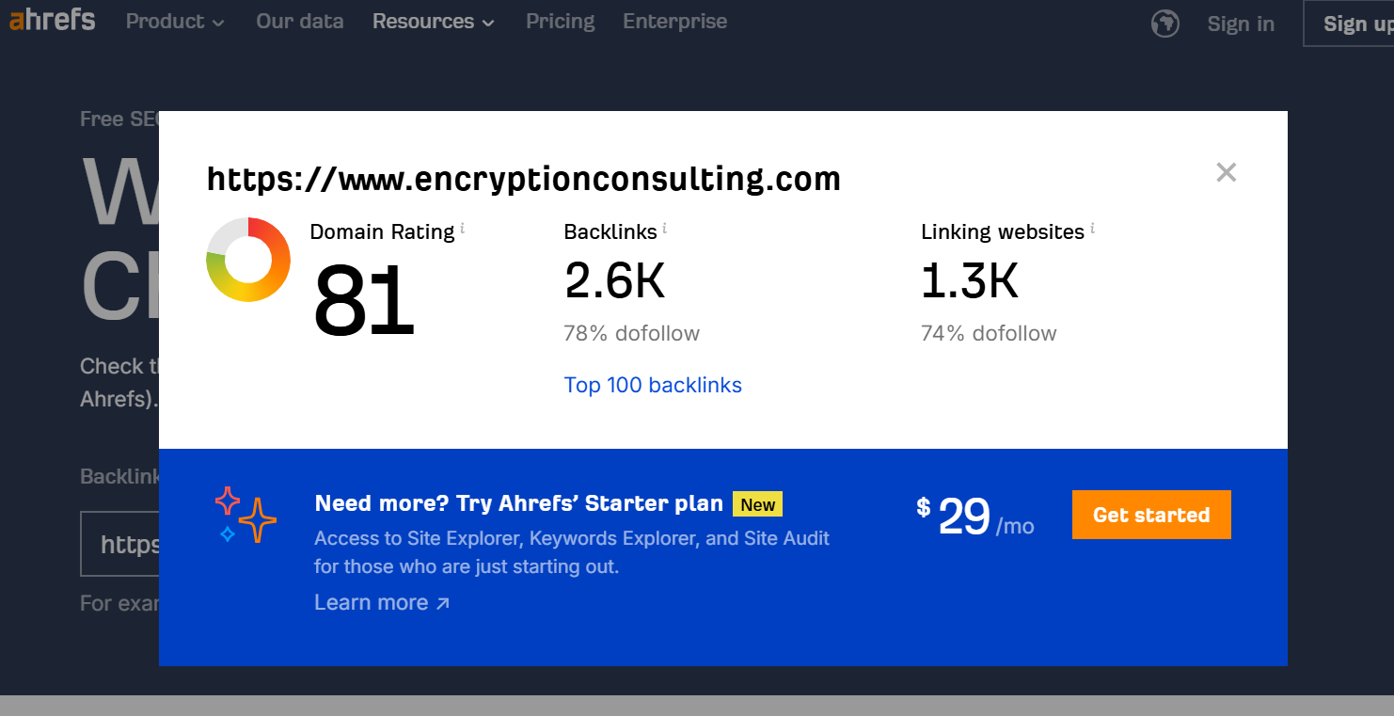The width and height of the screenshot is (1394, 716).
Task: Open the Enterprise menu item
Action: point(674,22)
